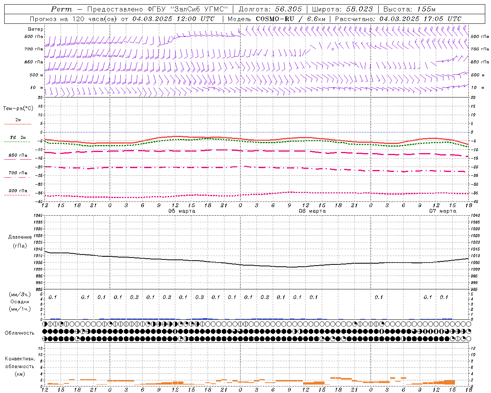The image size is (491, 393).
Task: Click the '(мм/1ч.)' precipitation unit label
Action: point(20,309)
